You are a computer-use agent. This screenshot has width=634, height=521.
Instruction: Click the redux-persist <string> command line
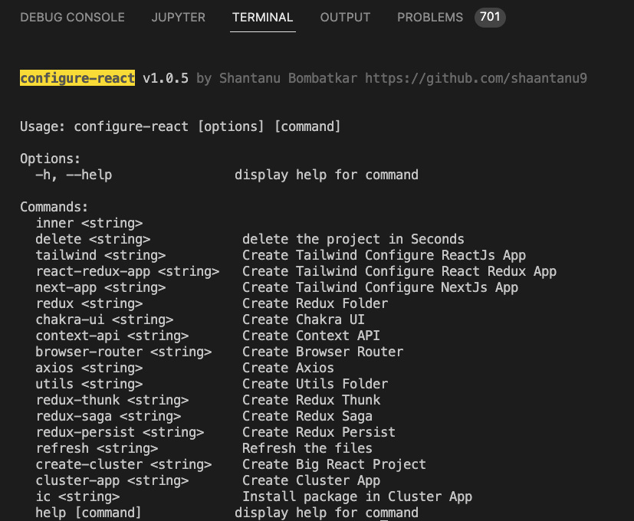tap(215, 432)
